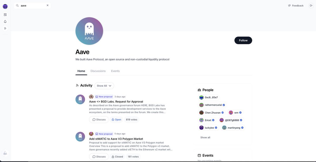Open Add stMATIC to Aave V3 Polygon Market

(x=116, y=139)
